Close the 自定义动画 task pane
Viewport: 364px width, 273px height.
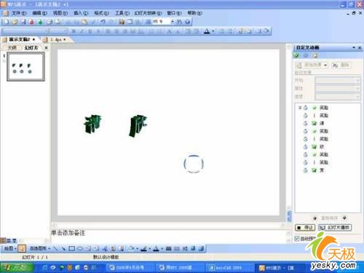tap(360, 48)
